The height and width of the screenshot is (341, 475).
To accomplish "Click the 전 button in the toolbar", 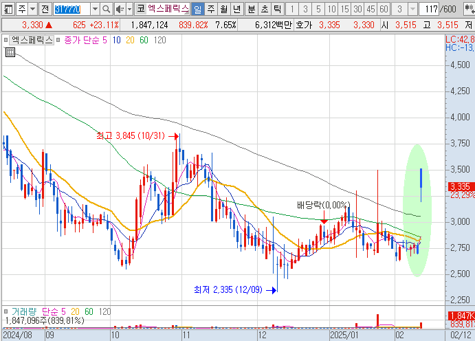I will click(45, 9).
